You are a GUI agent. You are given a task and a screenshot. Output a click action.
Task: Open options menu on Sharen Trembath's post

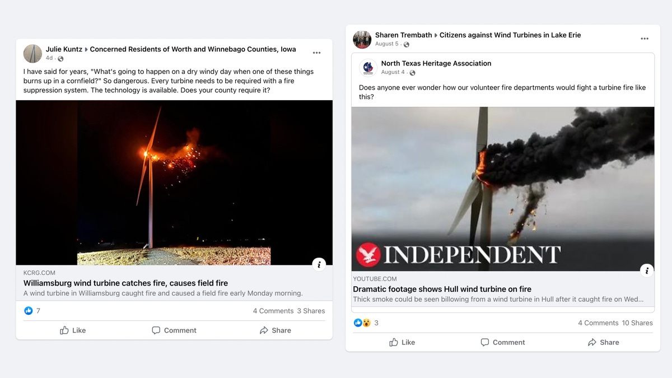[645, 39]
